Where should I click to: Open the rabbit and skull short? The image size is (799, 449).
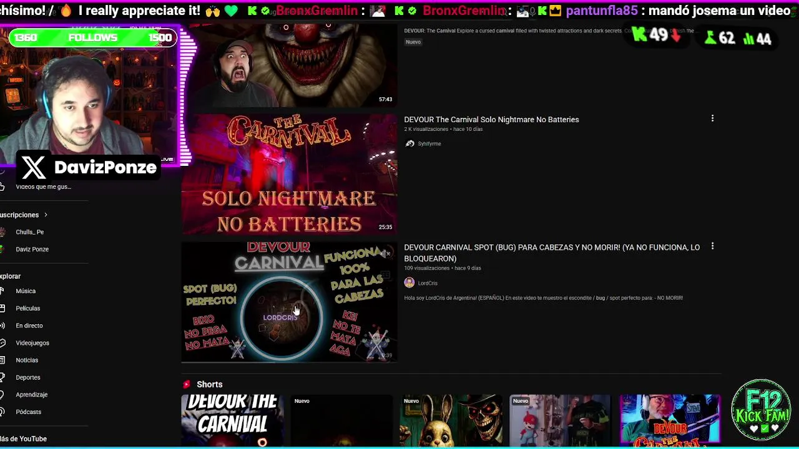click(x=451, y=421)
